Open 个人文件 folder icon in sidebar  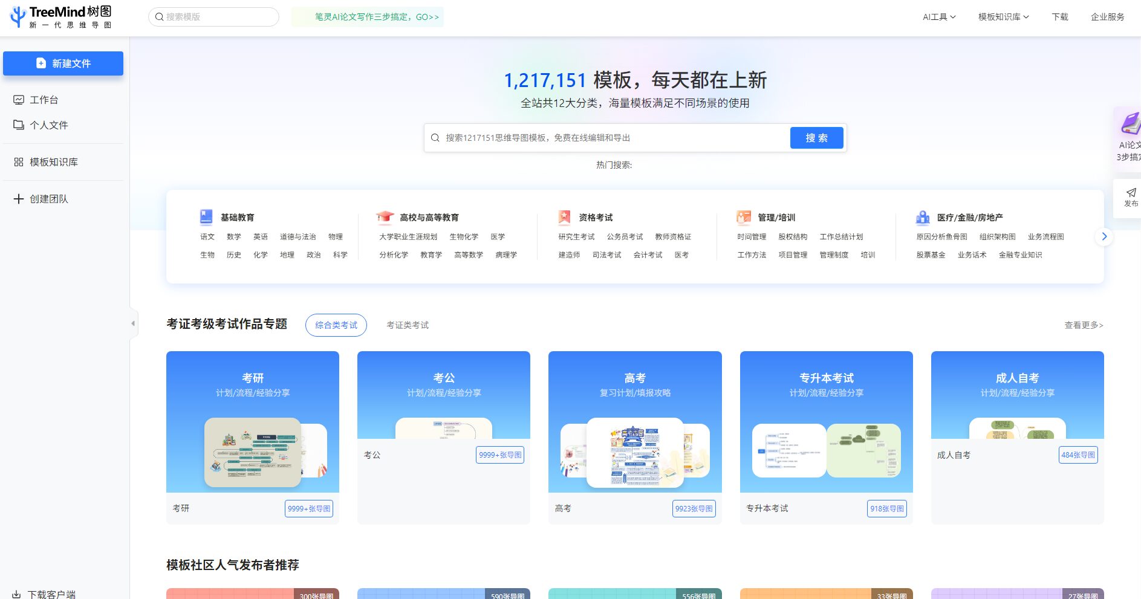(x=19, y=125)
